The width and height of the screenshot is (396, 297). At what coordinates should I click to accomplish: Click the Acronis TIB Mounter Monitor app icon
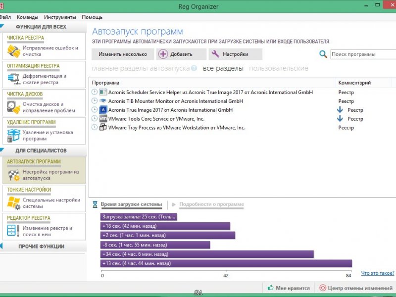coord(103,101)
